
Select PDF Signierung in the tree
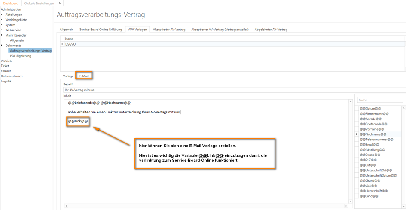click(x=21, y=56)
